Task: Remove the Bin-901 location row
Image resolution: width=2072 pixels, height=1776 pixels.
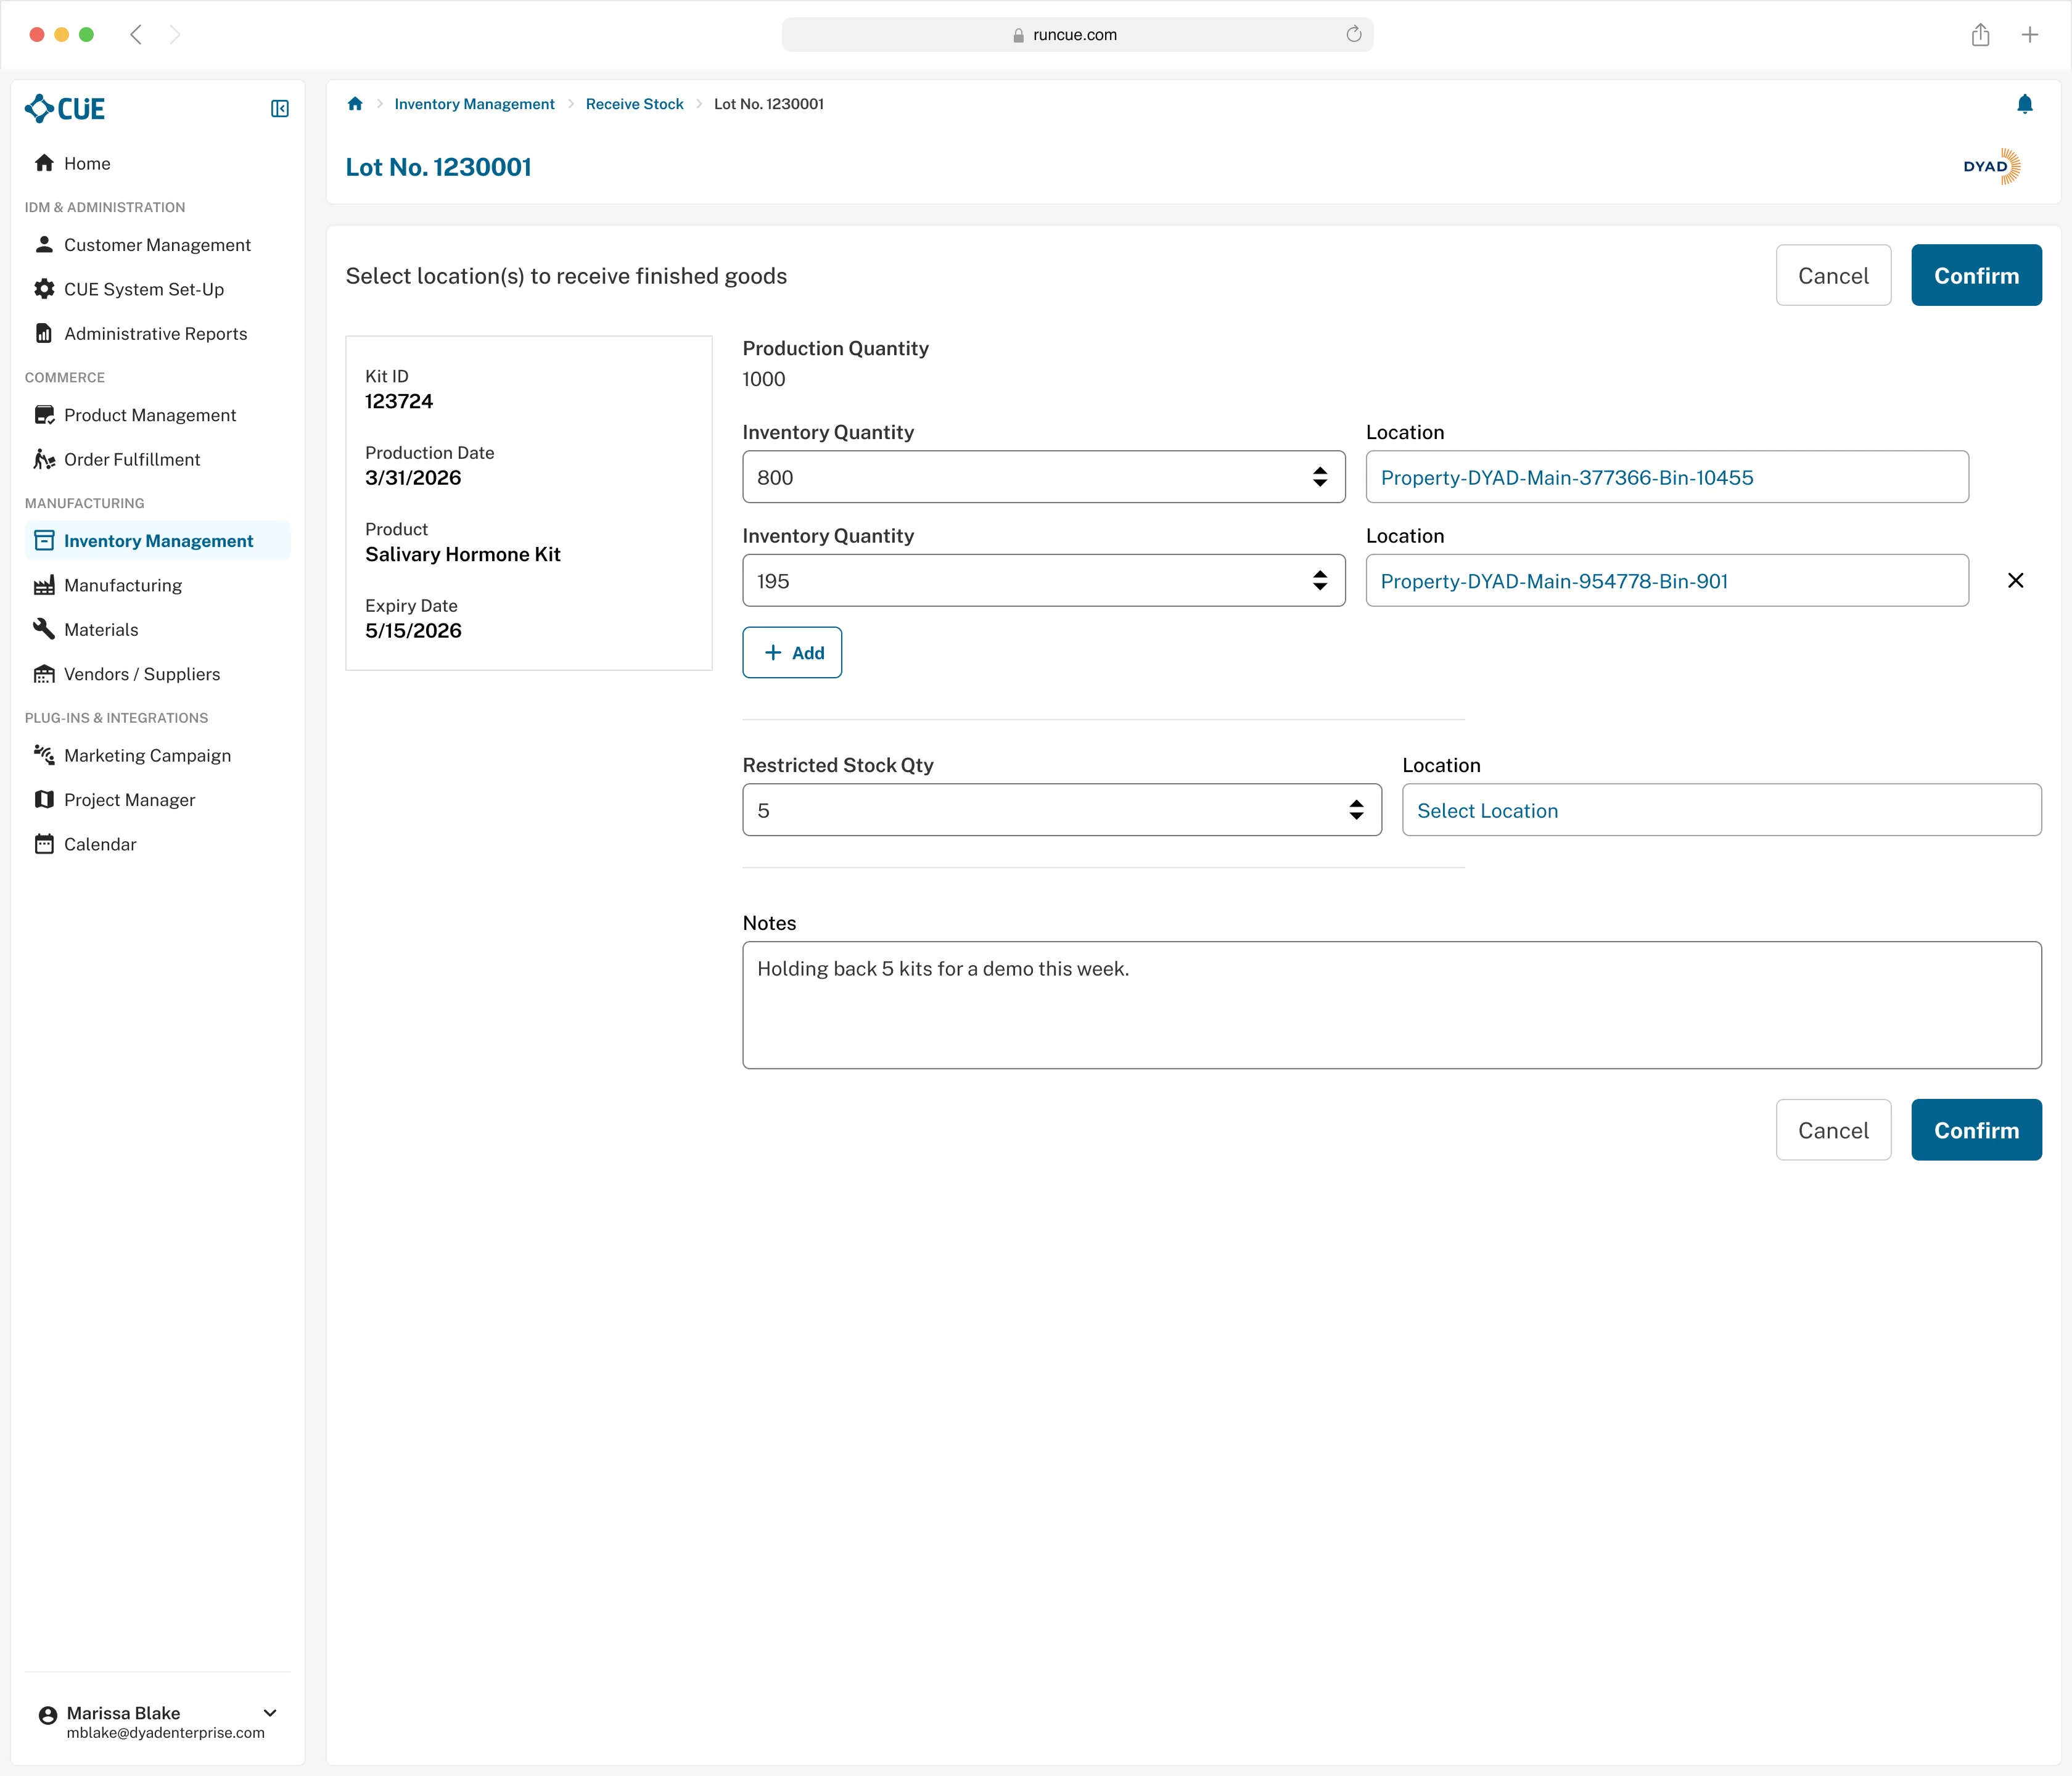Action: click(2016, 581)
